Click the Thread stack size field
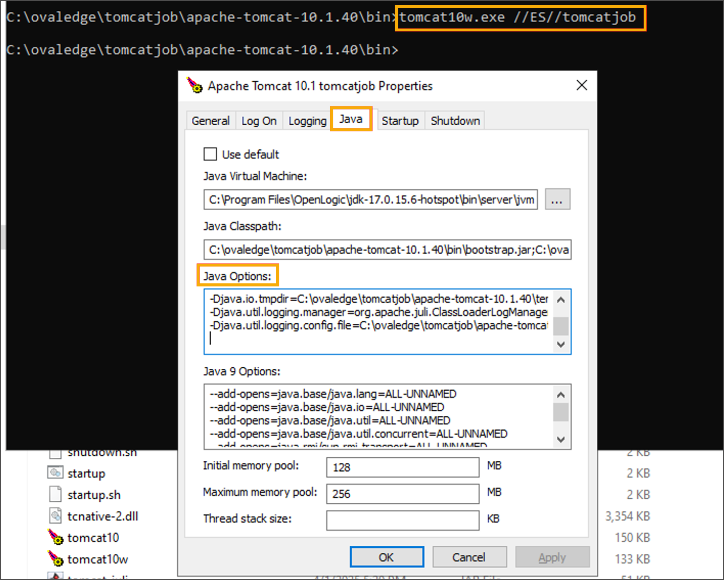The image size is (724, 580). [x=403, y=520]
